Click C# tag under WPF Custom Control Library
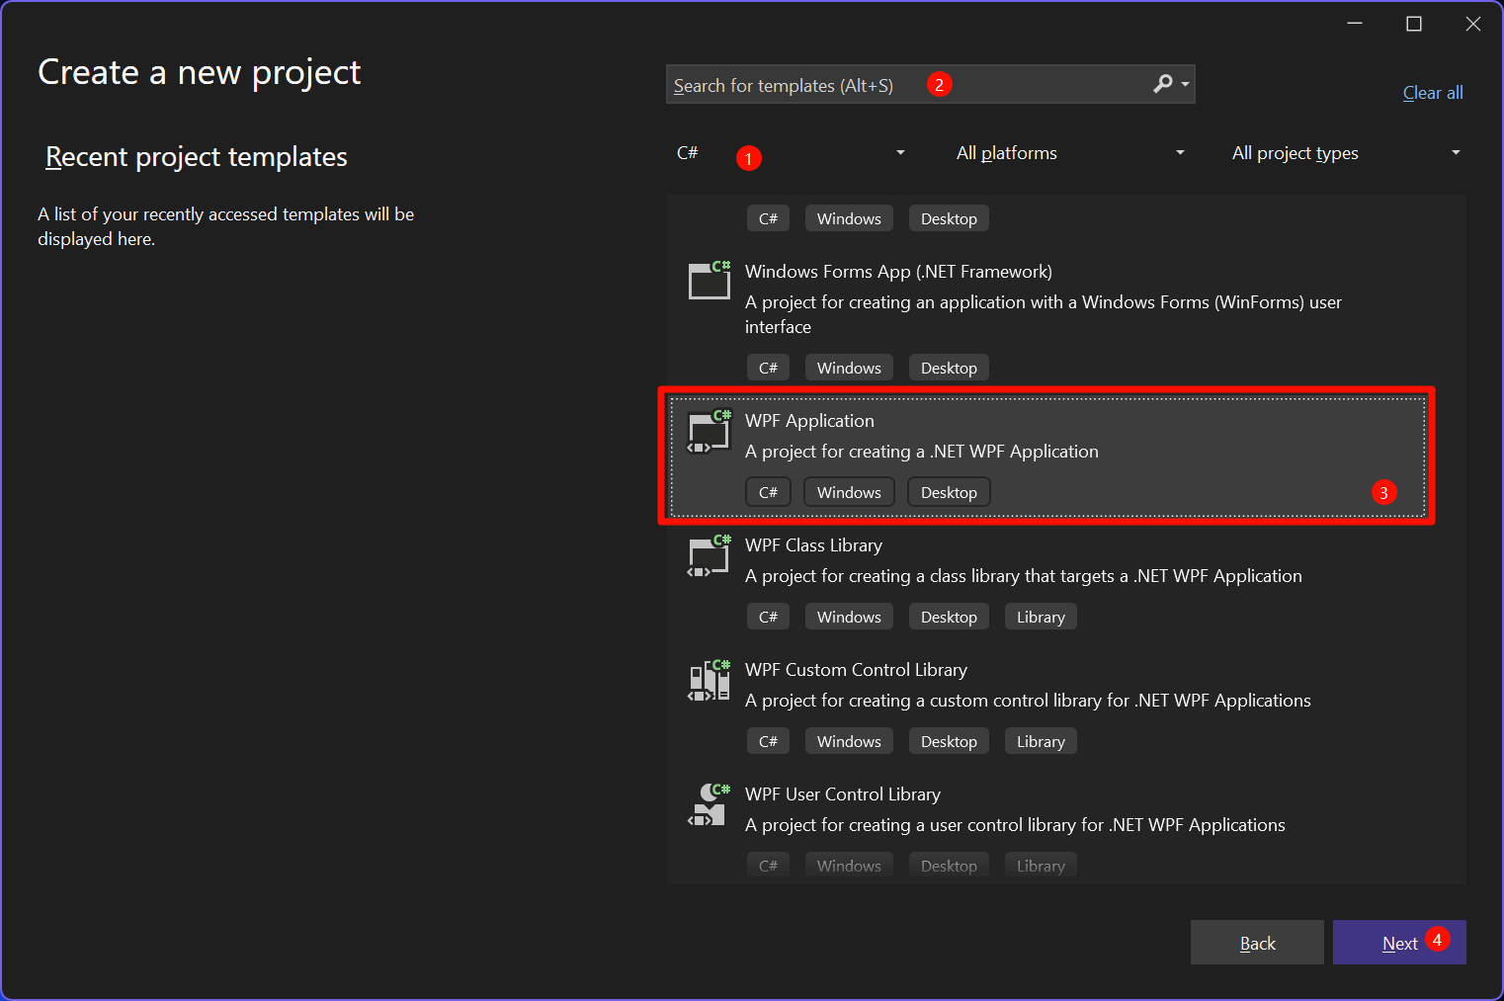Viewport: 1504px width, 1001px height. tap(768, 741)
